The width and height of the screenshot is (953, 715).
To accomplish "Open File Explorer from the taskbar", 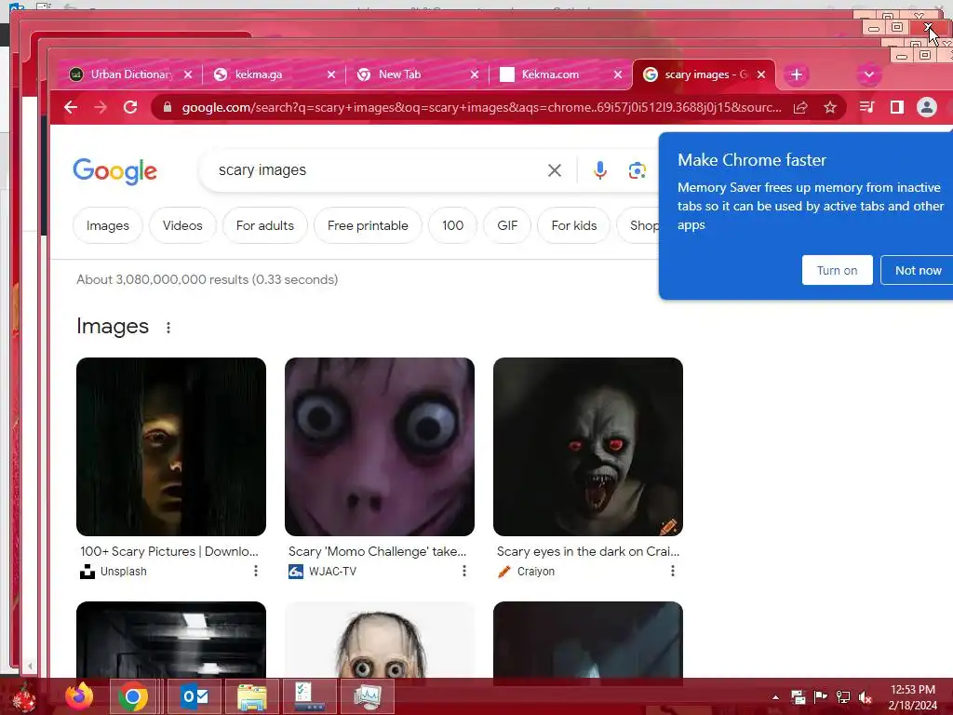I will coord(251,696).
